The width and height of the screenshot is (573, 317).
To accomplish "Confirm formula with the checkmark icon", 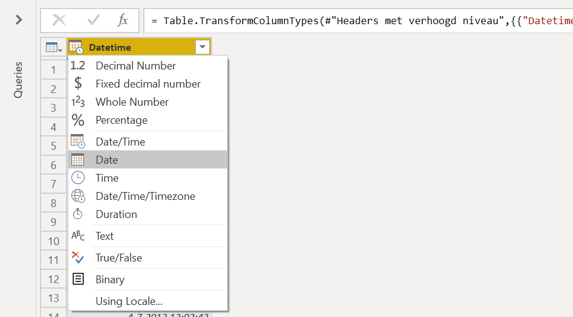I will (93, 21).
